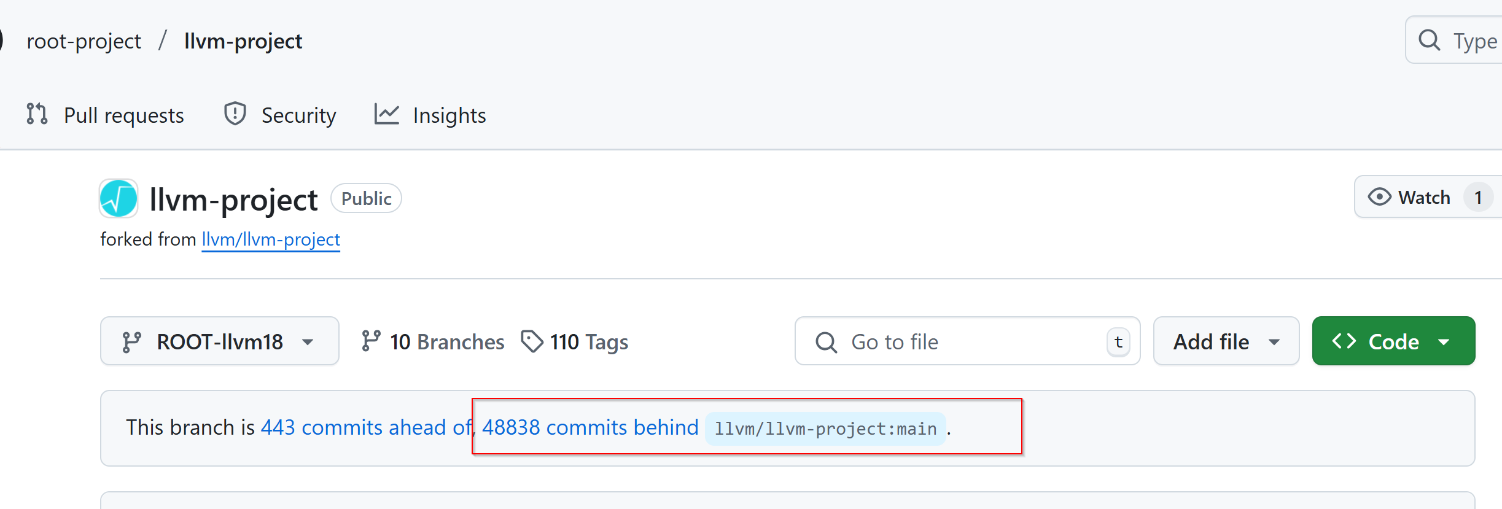Expand the Add file dropdown

(1226, 341)
